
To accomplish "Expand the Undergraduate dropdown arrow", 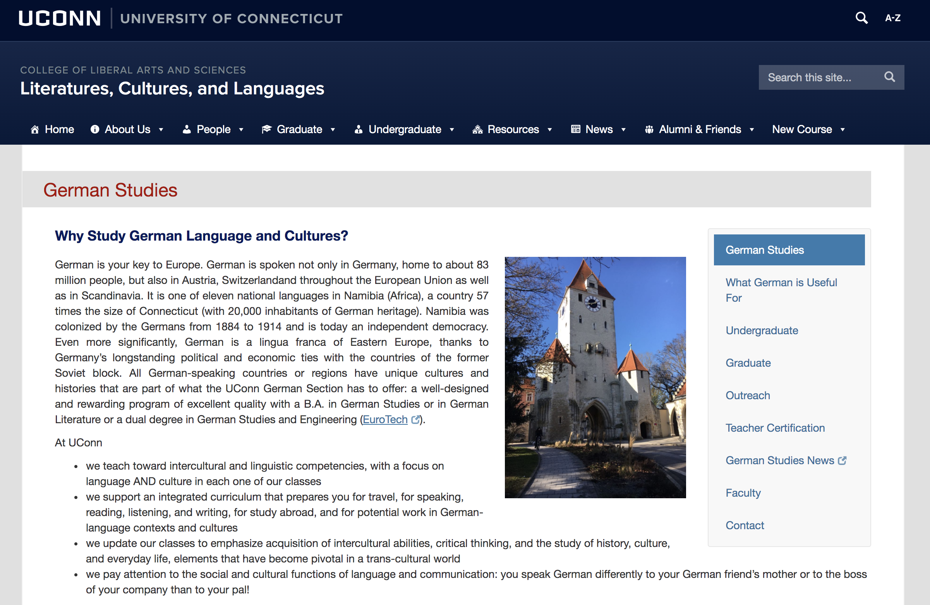I will [x=452, y=130].
